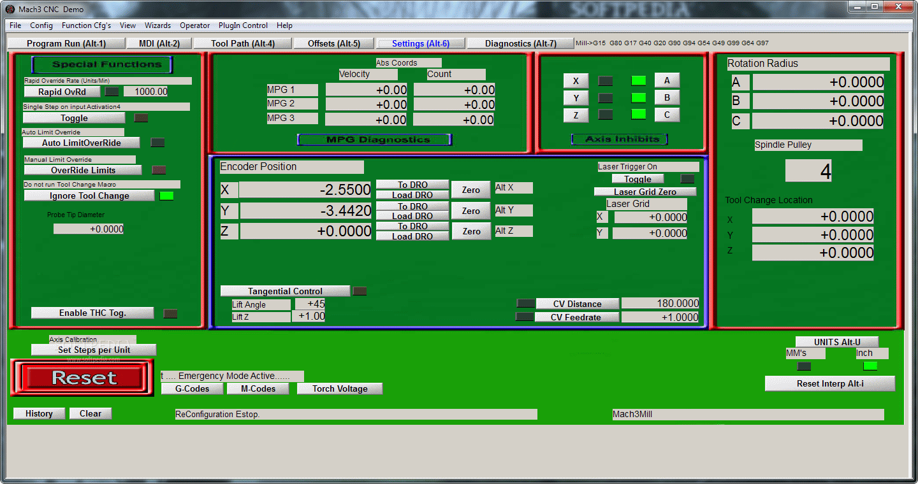Viewport: 918px width, 484px height.
Task: Click the Lift Angle +45 field
Action: click(x=310, y=304)
